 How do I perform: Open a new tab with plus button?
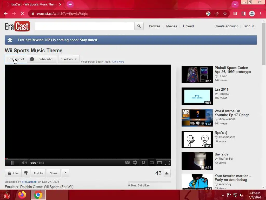[x=70, y=4]
